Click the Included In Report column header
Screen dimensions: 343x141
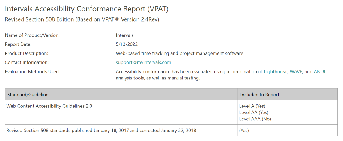point(260,94)
